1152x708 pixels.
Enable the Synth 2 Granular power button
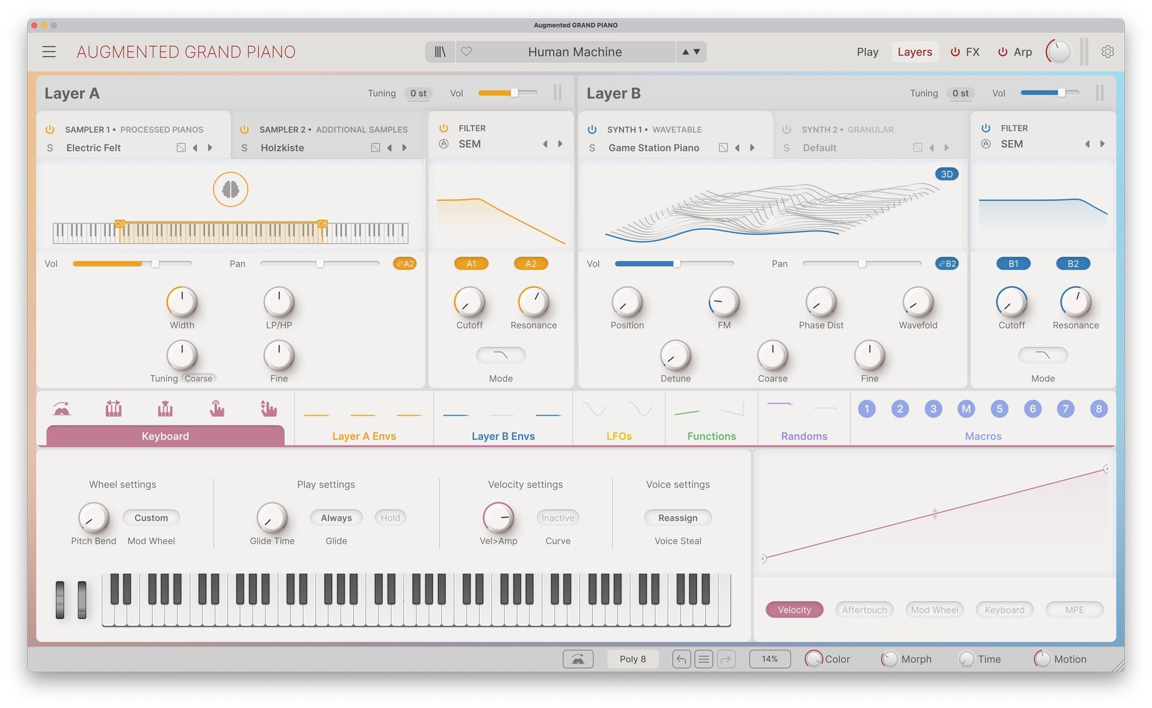click(786, 130)
